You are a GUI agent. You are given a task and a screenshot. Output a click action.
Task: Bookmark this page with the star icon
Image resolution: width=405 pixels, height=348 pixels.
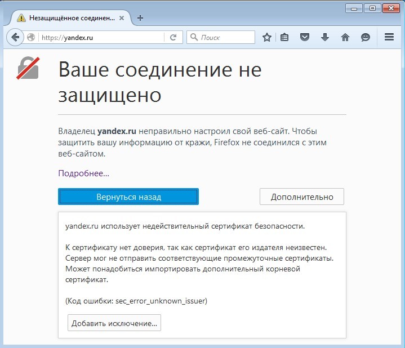[x=267, y=37]
